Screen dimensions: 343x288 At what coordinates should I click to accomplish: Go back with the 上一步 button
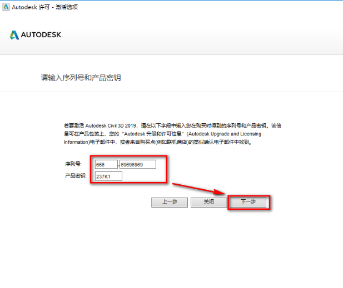pos(170,203)
